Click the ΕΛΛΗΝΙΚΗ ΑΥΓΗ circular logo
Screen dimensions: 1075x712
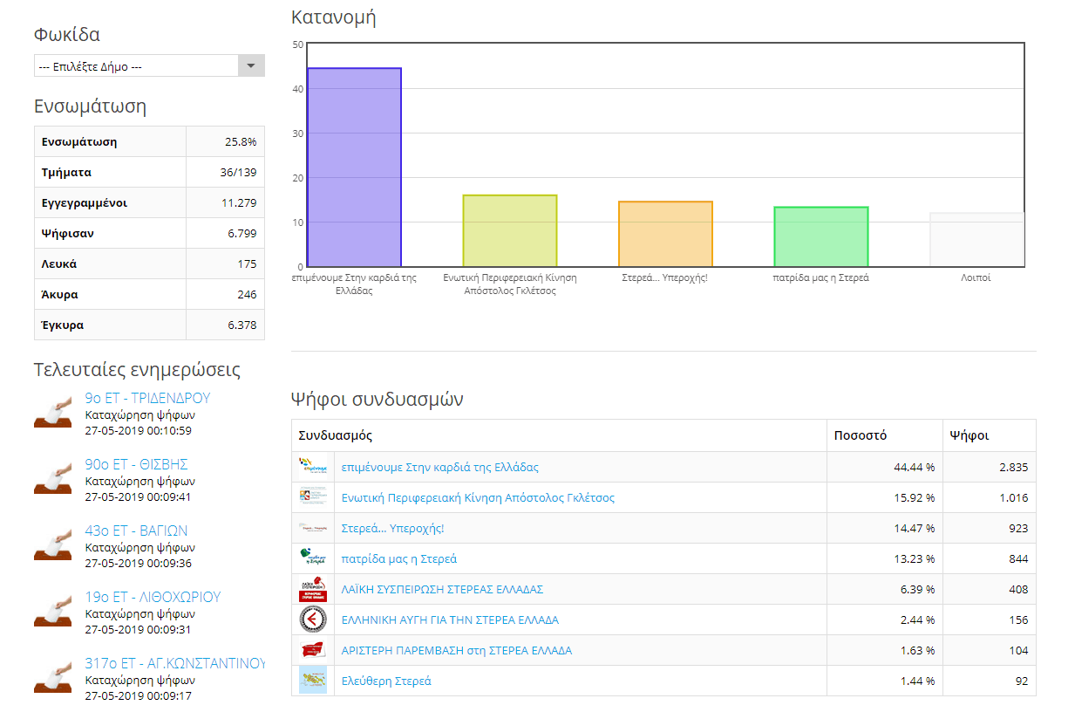click(x=312, y=620)
